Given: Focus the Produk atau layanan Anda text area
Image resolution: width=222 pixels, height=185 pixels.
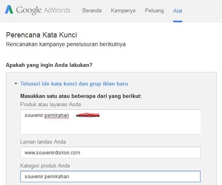Looking at the screenshot, I should point(111,122).
